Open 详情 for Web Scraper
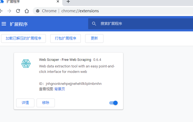This screenshot has width=193, height=122. tap(25, 103)
